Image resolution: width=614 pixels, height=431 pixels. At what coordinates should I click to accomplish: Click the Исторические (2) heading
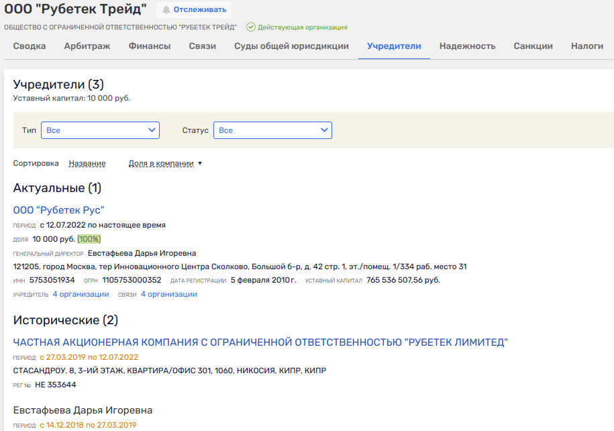click(x=65, y=320)
